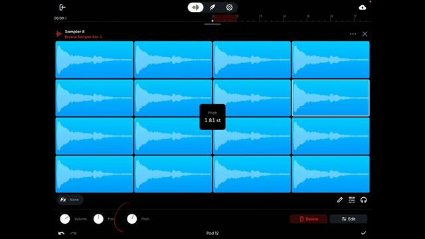The image size is (425, 239).
Task: Click the cloud save icon
Action: tap(363, 7)
